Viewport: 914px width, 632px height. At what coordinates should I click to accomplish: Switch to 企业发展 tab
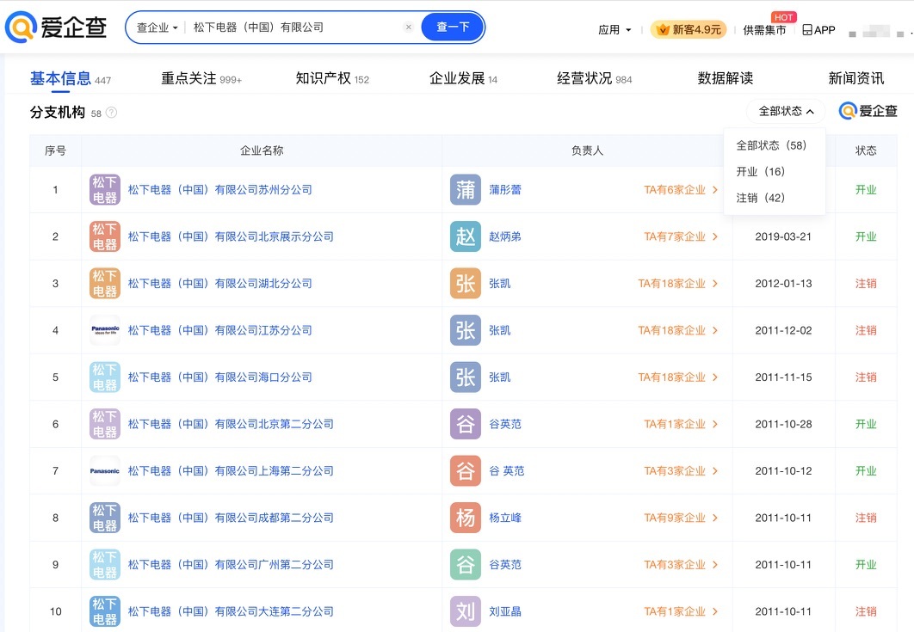click(x=463, y=78)
